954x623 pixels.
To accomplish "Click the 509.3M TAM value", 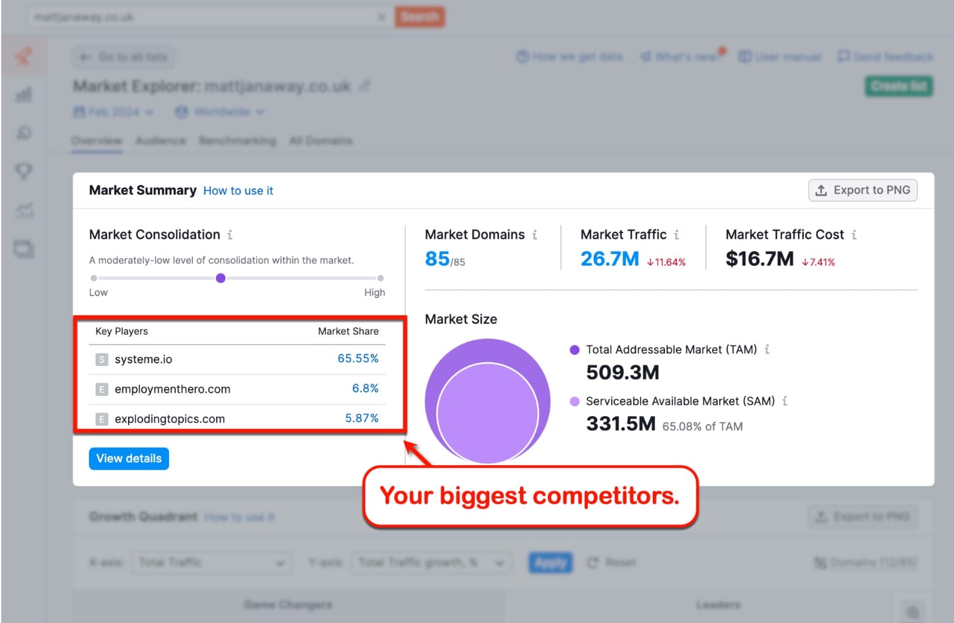I will pos(623,372).
